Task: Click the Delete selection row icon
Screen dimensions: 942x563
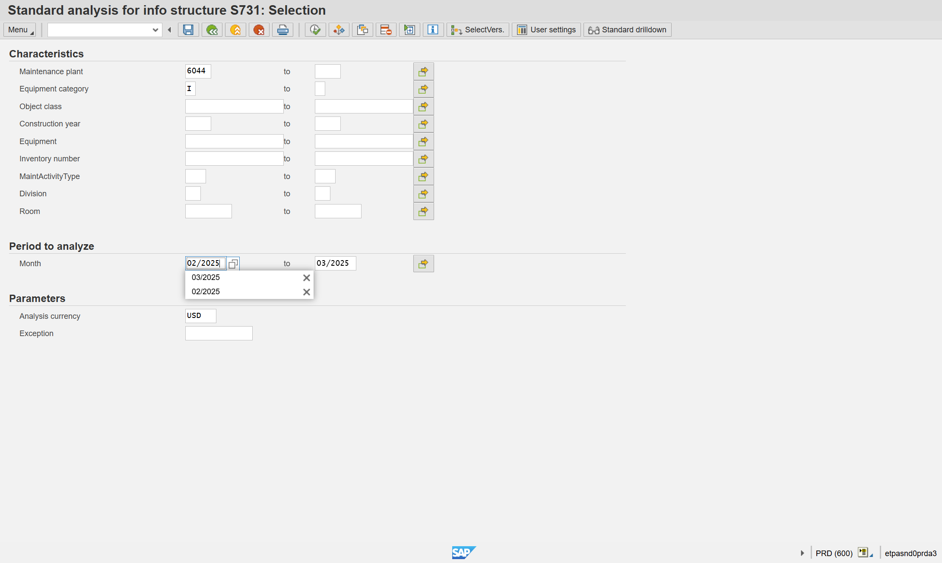Action: pos(386,30)
